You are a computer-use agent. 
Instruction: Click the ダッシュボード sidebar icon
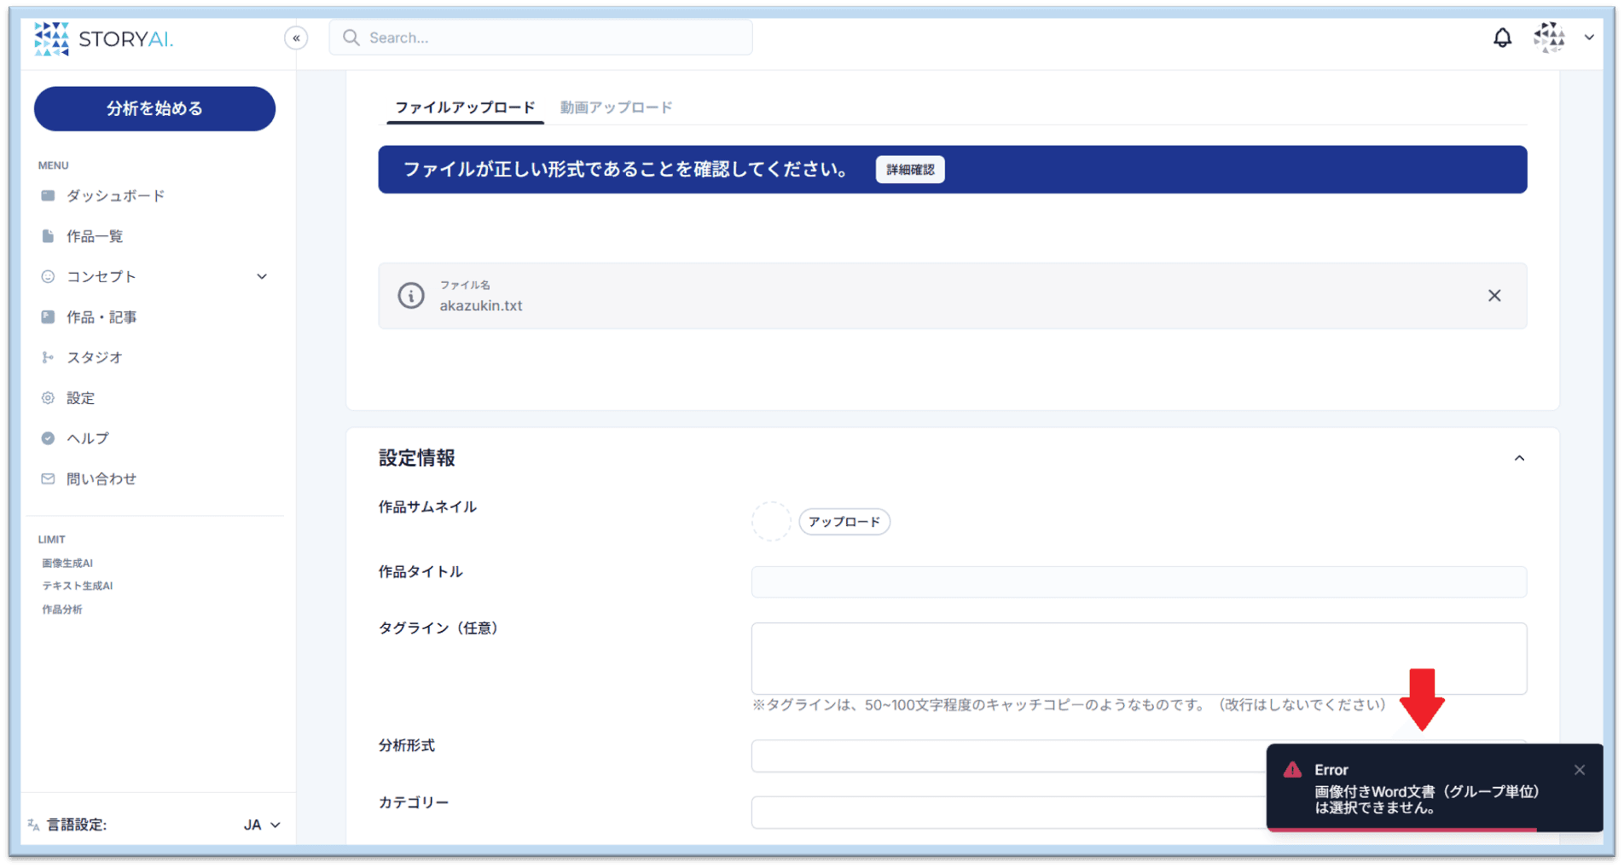point(48,196)
